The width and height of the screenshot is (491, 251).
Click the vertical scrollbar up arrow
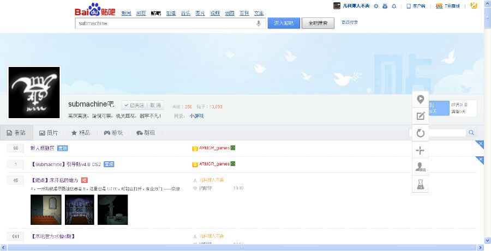click(x=487, y=3)
